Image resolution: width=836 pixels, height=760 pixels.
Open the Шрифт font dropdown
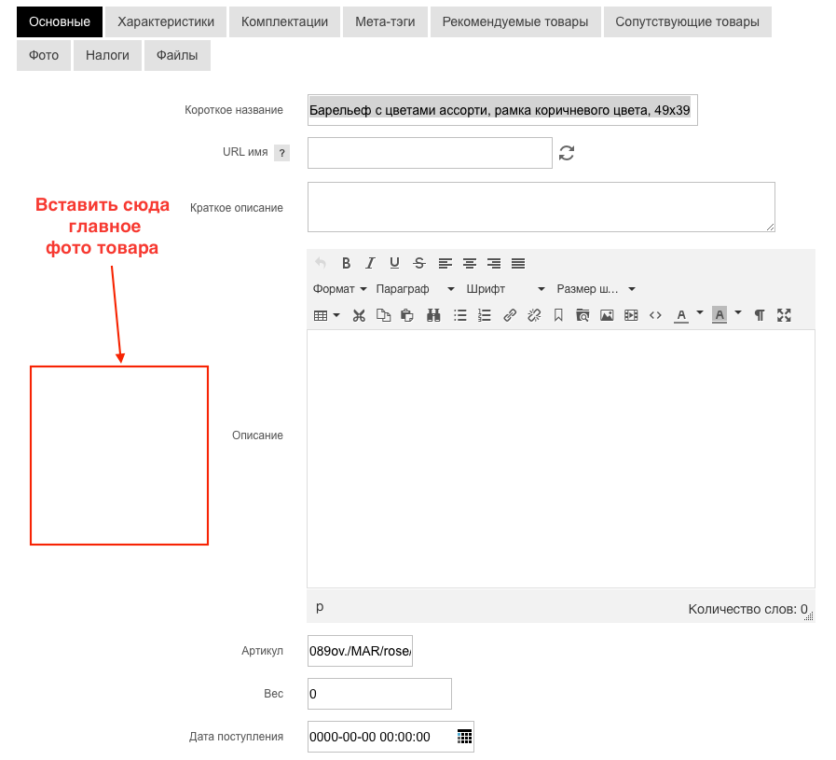click(505, 289)
